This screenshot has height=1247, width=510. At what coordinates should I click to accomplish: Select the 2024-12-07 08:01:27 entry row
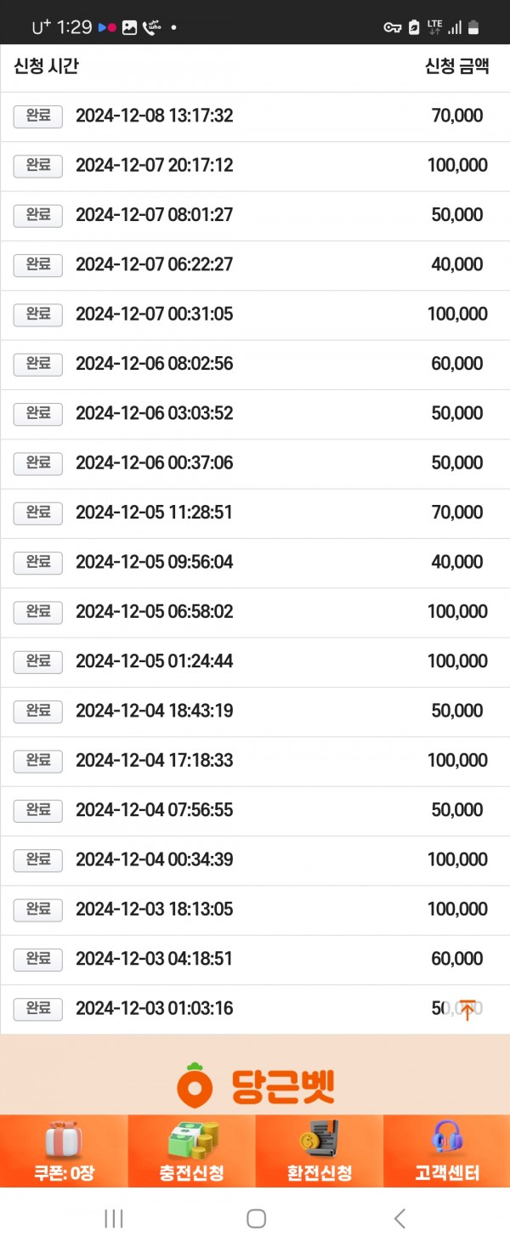(x=255, y=216)
